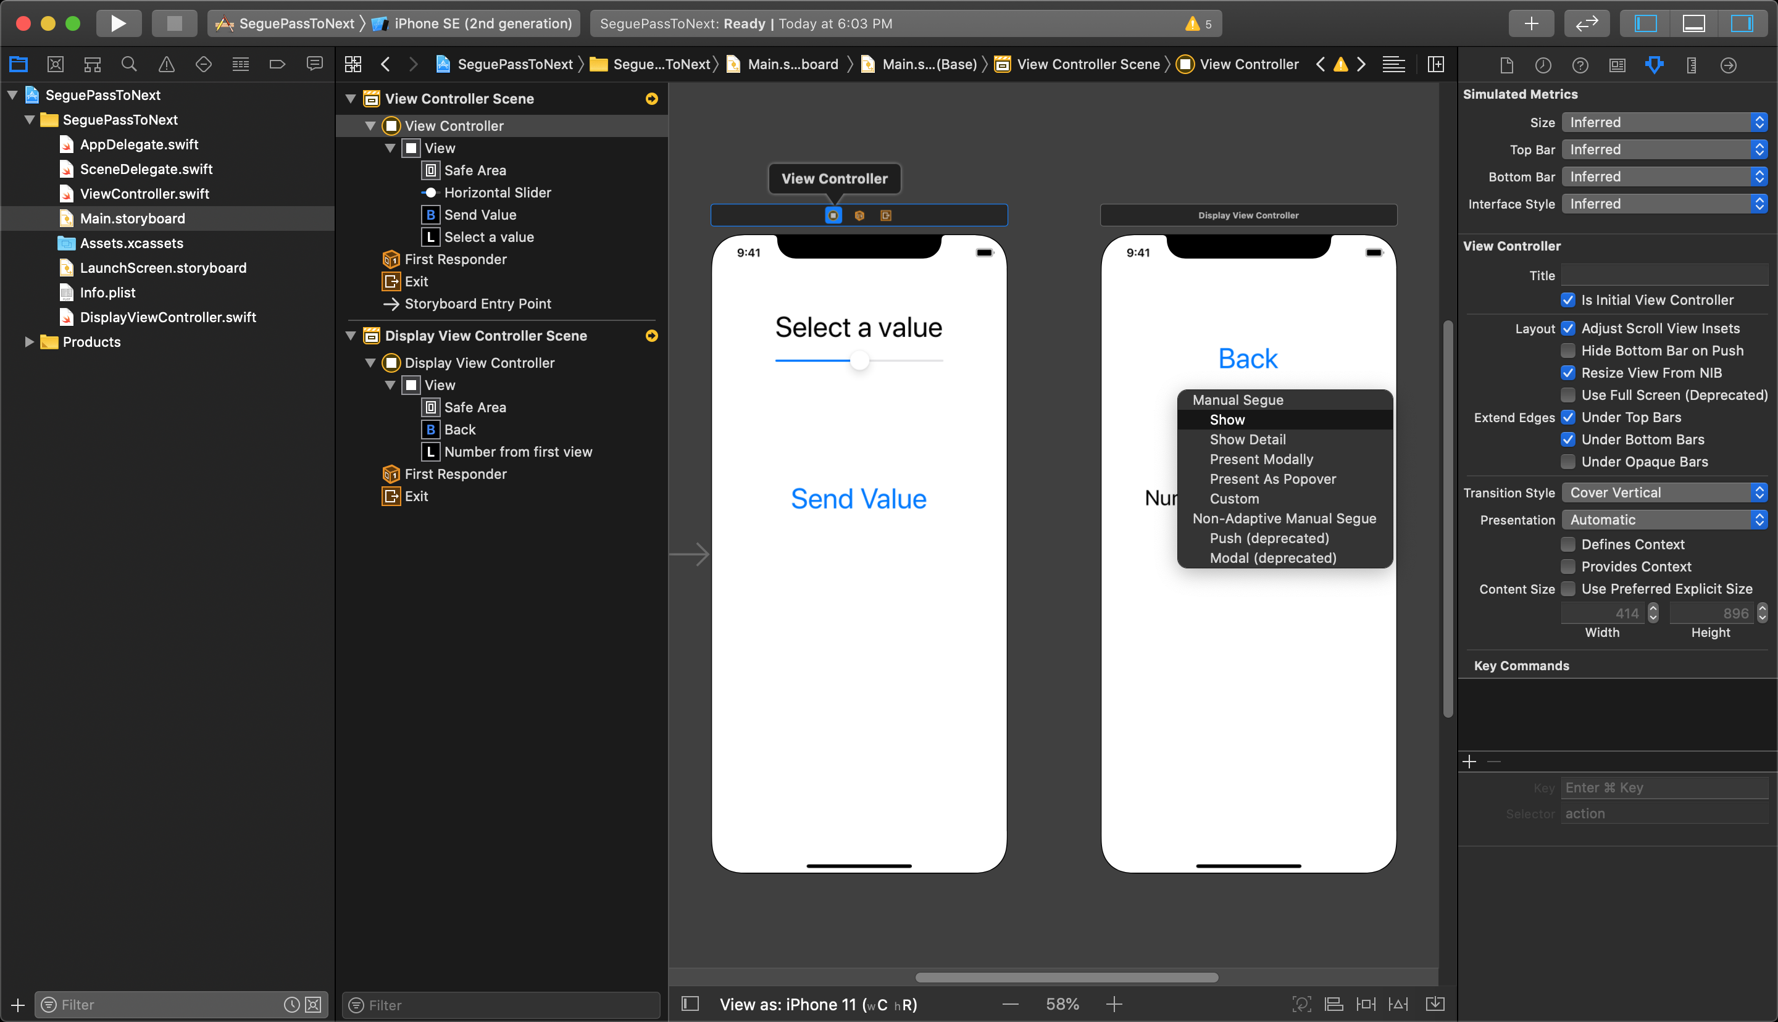Open related items grid menu
Screen dimensions: 1778x1022
(353, 65)
